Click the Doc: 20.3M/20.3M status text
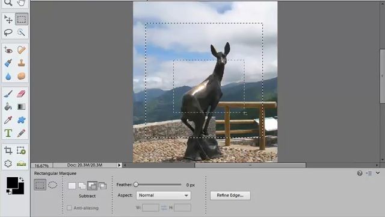Image resolution: width=385 pixels, height=217 pixels. click(x=85, y=165)
